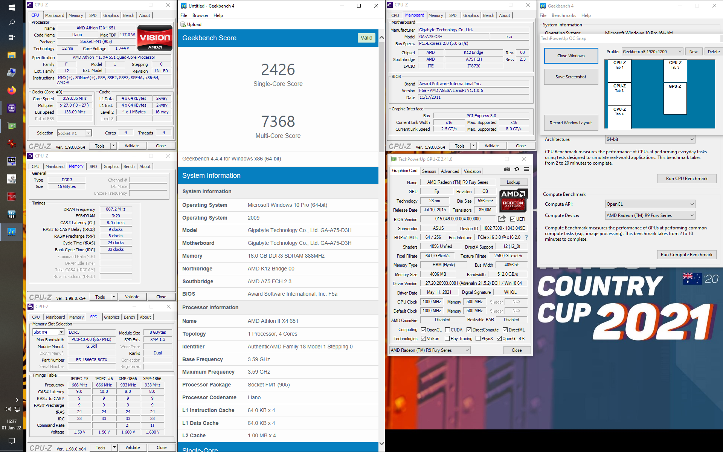723x452 pixels.
Task: Open Browser menu in Geekbench 4
Action: (200, 15)
